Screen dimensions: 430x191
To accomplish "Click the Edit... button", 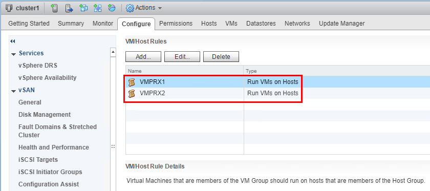I will 182,57.
